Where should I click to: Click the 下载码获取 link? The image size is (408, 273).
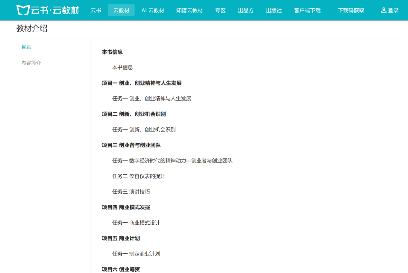[351, 10]
